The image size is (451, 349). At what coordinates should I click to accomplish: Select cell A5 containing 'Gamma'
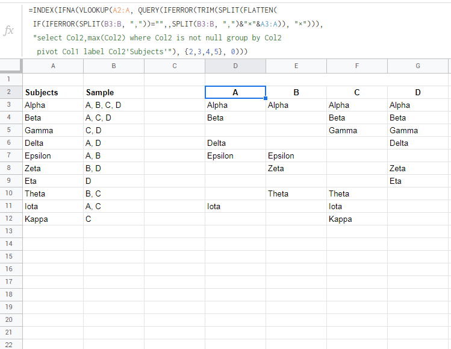click(x=53, y=130)
